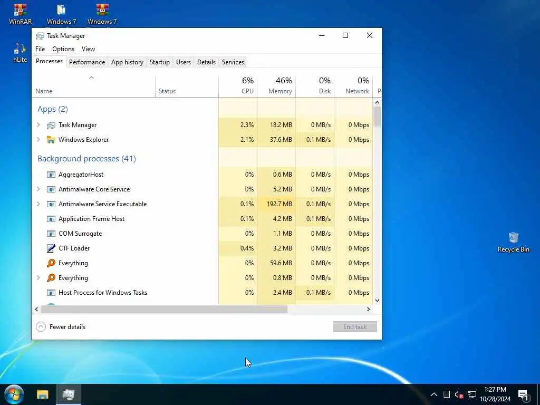Click the Everything icon using 0.8 MB

pyautogui.click(x=51, y=278)
